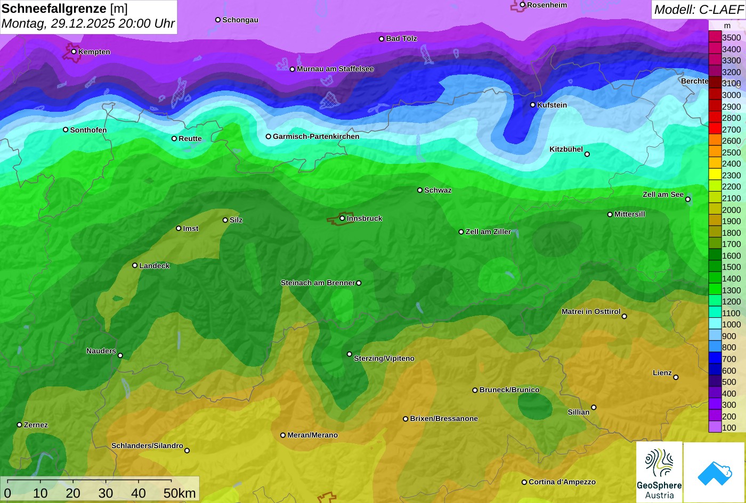This screenshot has width=746, height=503.
Task: Click the blue cloud weather logo
Action: point(714,473)
